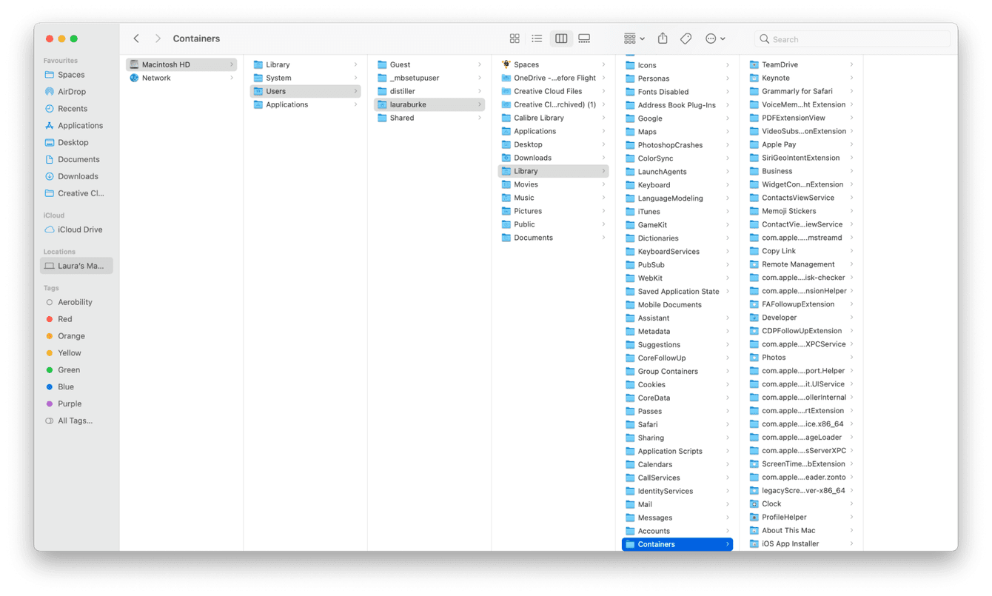Open the more actions ellipsis menu
This screenshot has height=596, width=992.
(710, 38)
